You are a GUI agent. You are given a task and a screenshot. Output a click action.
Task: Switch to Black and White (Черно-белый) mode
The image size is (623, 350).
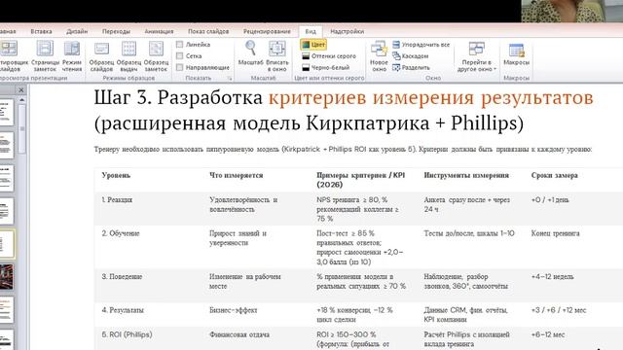326,67
